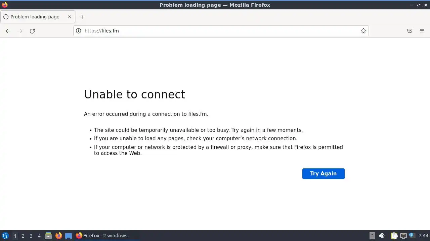Image resolution: width=430 pixels, height=241 pixels.
Task: Reload the current page
Action: [32, 31]
